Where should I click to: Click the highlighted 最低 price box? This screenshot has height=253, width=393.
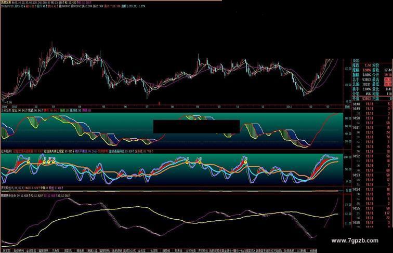pos(388,84)
